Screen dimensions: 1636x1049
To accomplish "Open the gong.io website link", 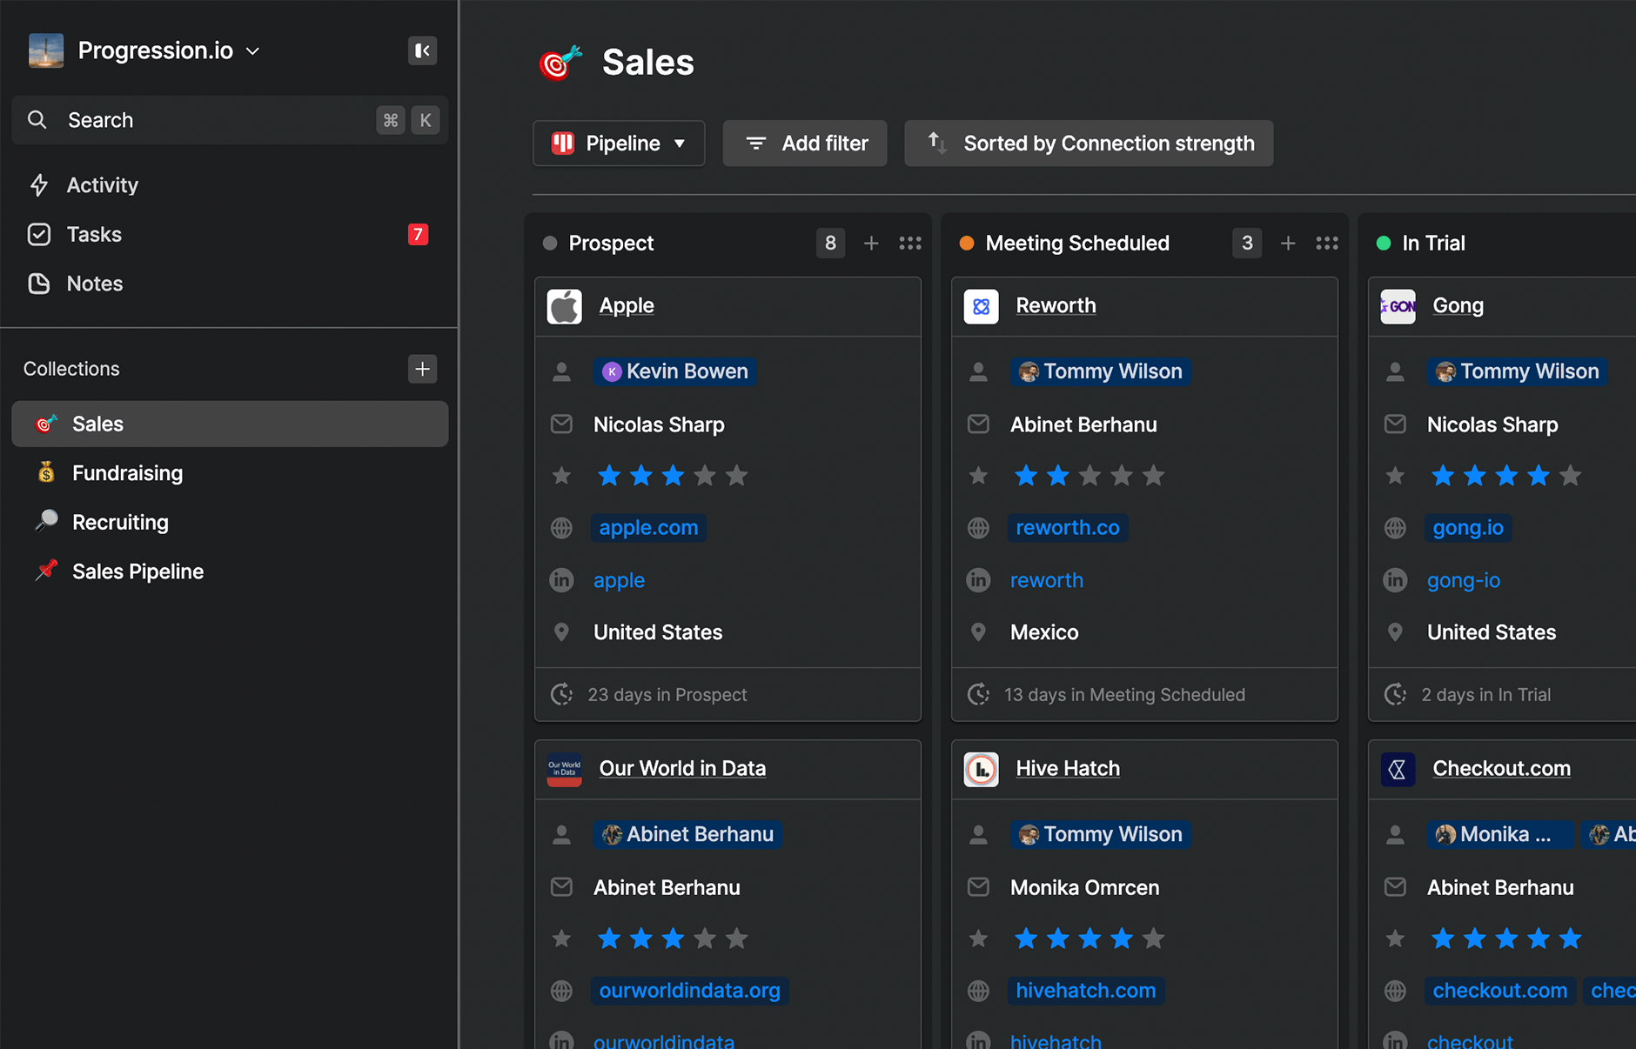I will tap(1468, 528).
